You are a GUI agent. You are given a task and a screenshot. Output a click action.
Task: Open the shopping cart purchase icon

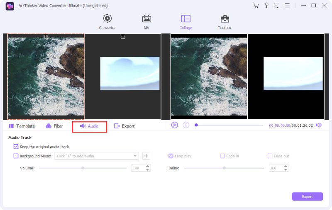pyautogui.click(x=256, y=5)
